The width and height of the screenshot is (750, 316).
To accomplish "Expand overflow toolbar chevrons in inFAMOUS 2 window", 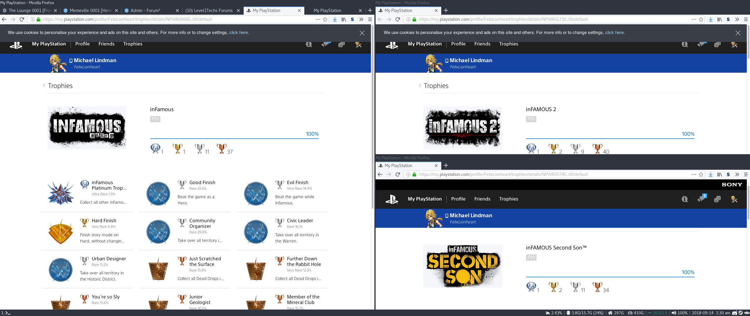I will point(737,19).
